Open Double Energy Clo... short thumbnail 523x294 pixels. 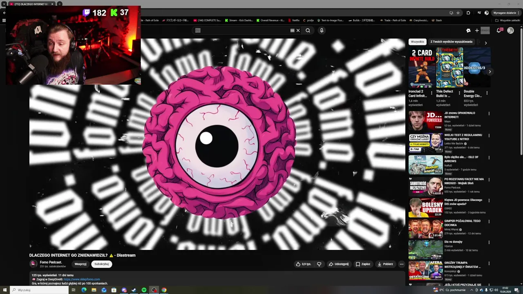[x=477, y=67]
